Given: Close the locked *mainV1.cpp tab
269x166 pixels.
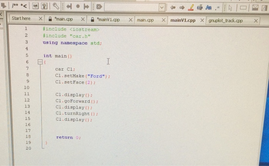Looking at the screenshot, I should click(131, 20).
